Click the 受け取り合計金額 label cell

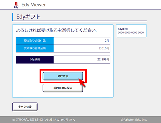pyautogui.click(x=35, y=48)
